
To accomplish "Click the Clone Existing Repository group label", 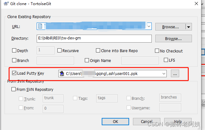I will (29, 17).
